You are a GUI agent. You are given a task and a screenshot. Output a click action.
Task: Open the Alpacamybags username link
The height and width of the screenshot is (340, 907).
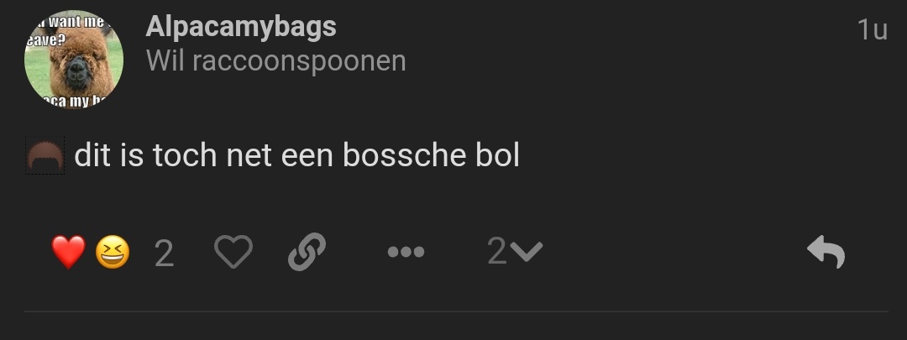pyautogui.click(x=241, y=27)
